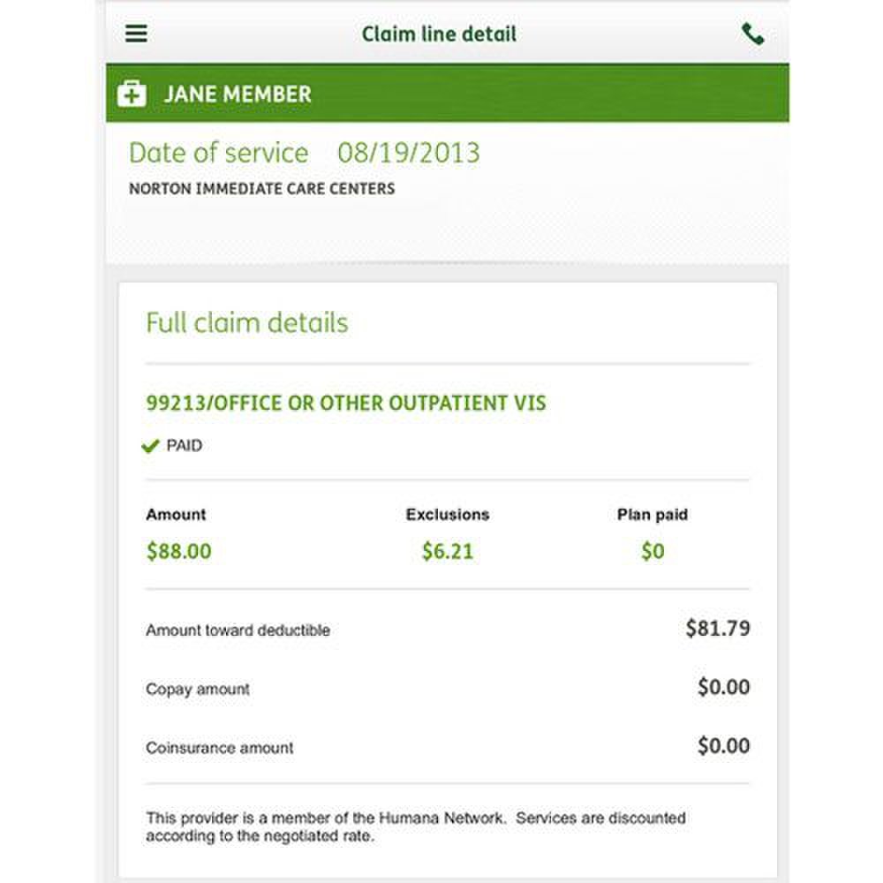Select the JANE MEMBER header bar
Screen dimensions: 883x883
pyautogui.click(x=447, y=94)
